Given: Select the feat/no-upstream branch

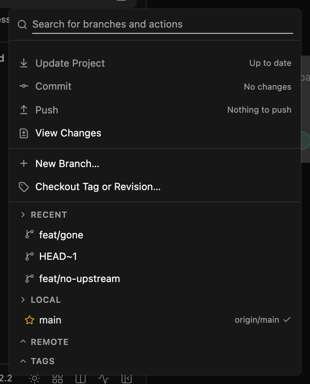Looking at the screenshot, I should [x=155, y=279].
